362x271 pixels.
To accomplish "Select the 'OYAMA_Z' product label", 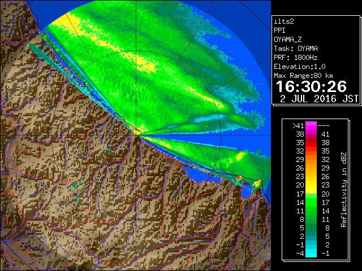I will click(x=288, y=40).
